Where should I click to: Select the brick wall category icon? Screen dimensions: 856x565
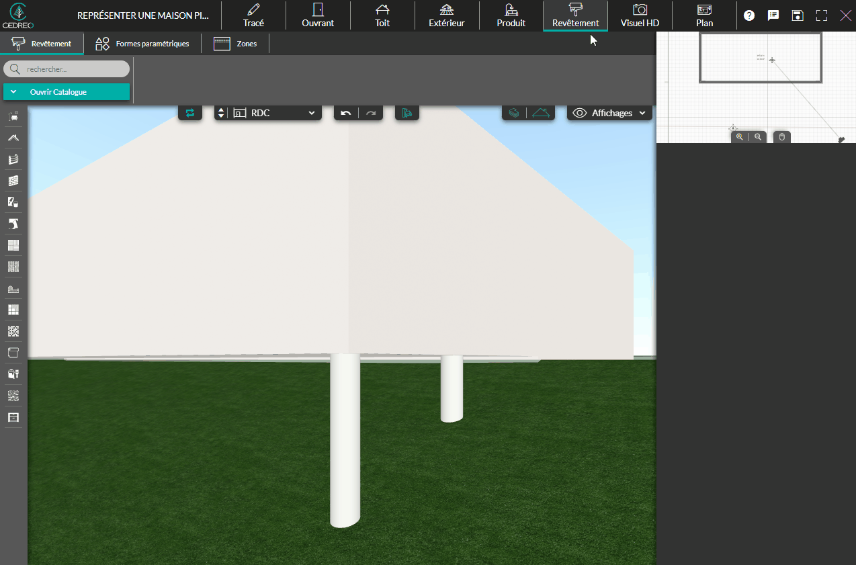(13, 181)
